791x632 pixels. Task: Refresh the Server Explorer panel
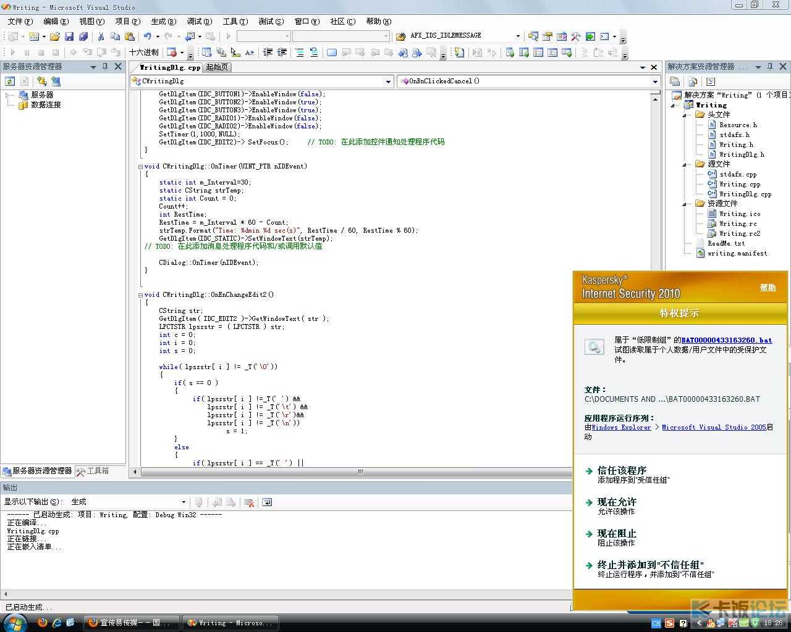(x=10, y=81)
